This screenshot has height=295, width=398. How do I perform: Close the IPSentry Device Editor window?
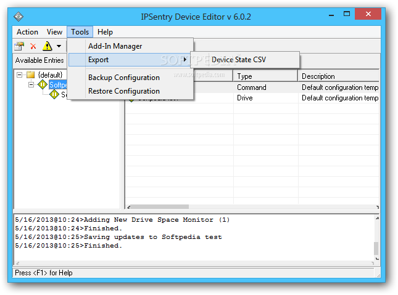tap(368, 14)
